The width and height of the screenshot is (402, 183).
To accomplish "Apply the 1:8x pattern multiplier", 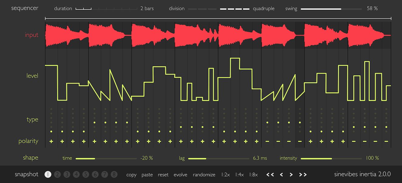I will (254, 175).
